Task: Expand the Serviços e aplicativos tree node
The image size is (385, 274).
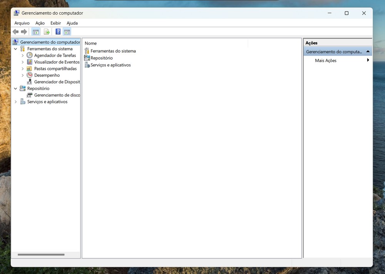Action: (x=15, y=102)
